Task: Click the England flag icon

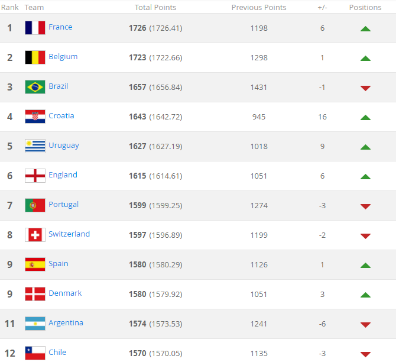Action: pos(35,176)
